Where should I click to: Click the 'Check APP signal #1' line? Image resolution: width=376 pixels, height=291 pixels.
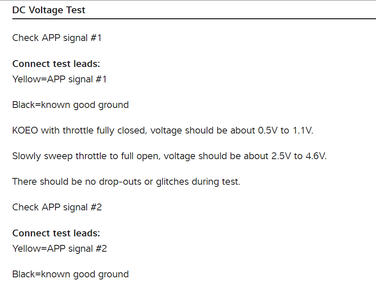click(57, 38)
